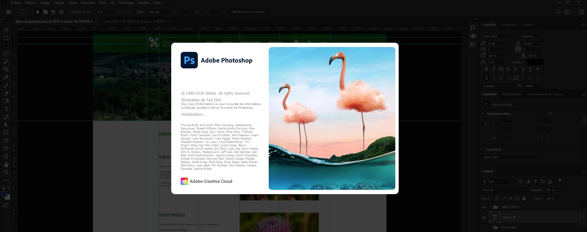Click Sélectionner et masquer button

(249, 12)
